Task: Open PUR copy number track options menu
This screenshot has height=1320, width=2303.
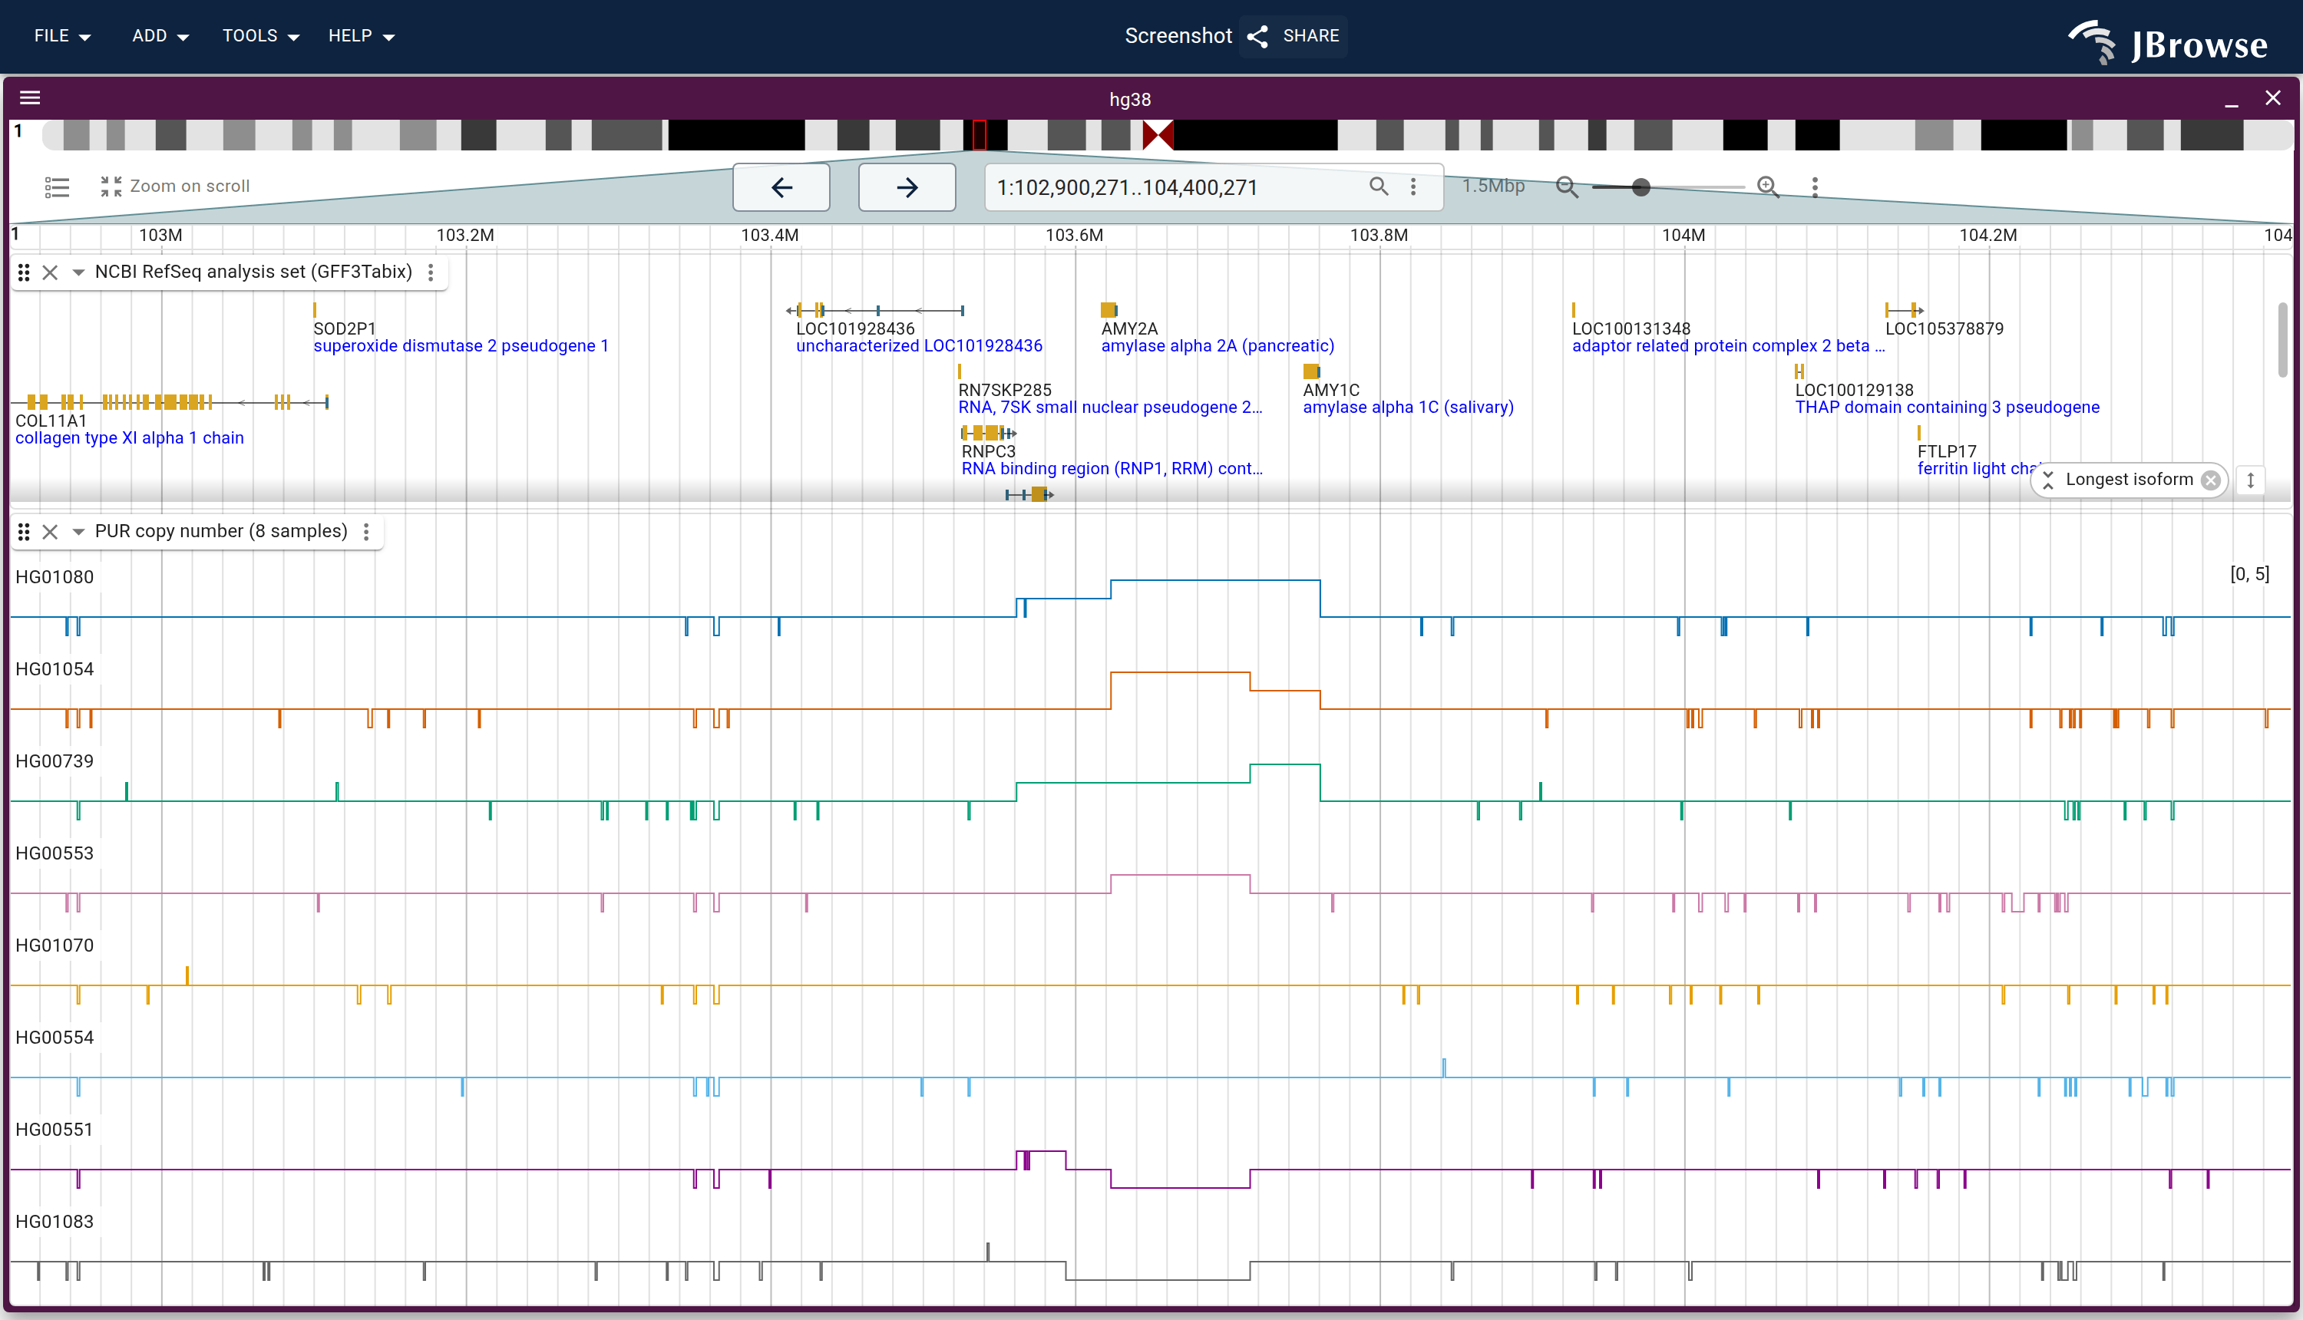Action: pyautogui.click(x=366, y=531)
